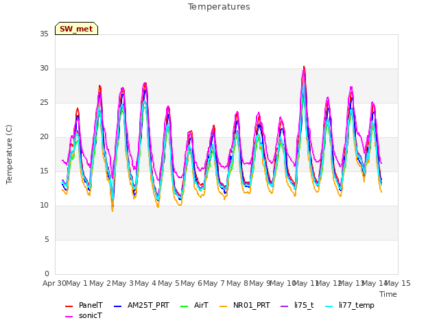Click the red PanelT color swatch
This screenshot has width=439, height=329.
click(69, 306)
